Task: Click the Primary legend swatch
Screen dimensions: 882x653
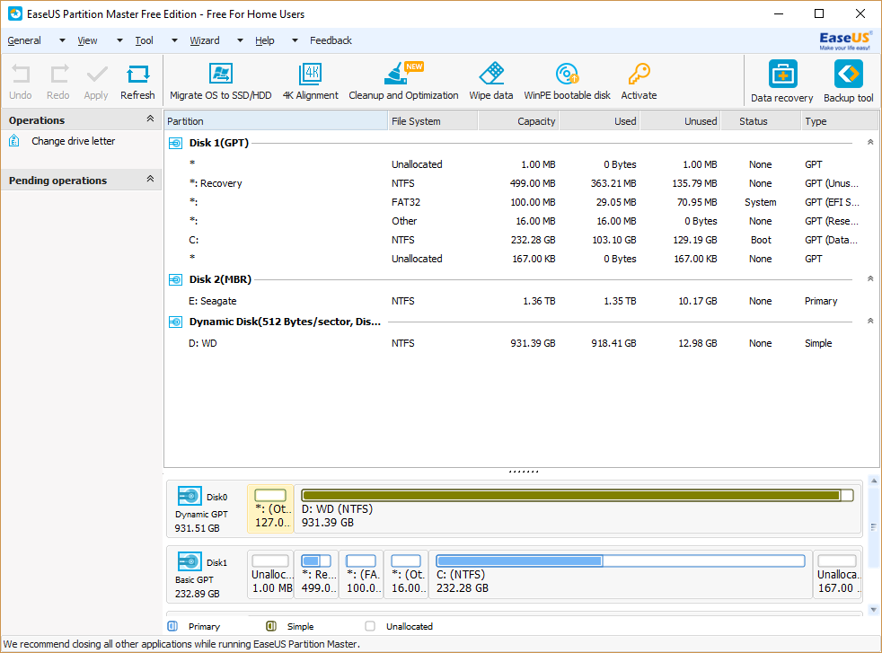Action: pos(172,626)
